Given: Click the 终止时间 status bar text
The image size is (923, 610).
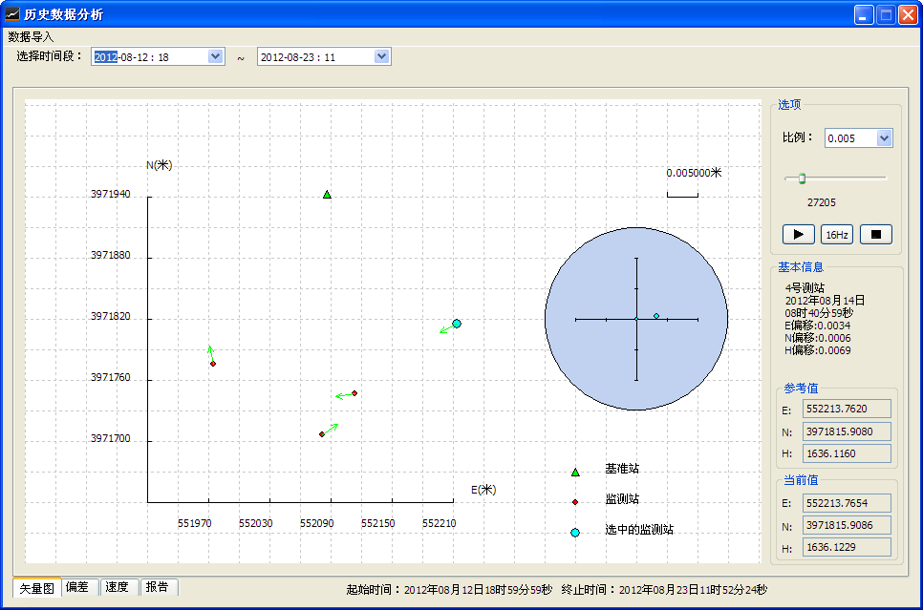Looking at the screenshot, I should click(x=664, y=589).
